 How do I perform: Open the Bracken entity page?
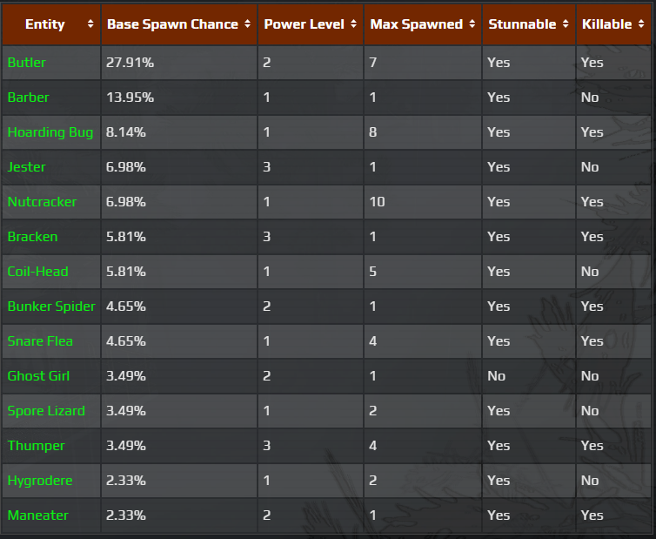point(33,237)
